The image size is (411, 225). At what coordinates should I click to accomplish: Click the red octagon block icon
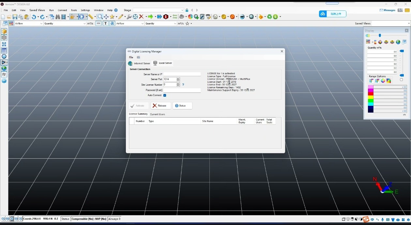coord(166,17)
